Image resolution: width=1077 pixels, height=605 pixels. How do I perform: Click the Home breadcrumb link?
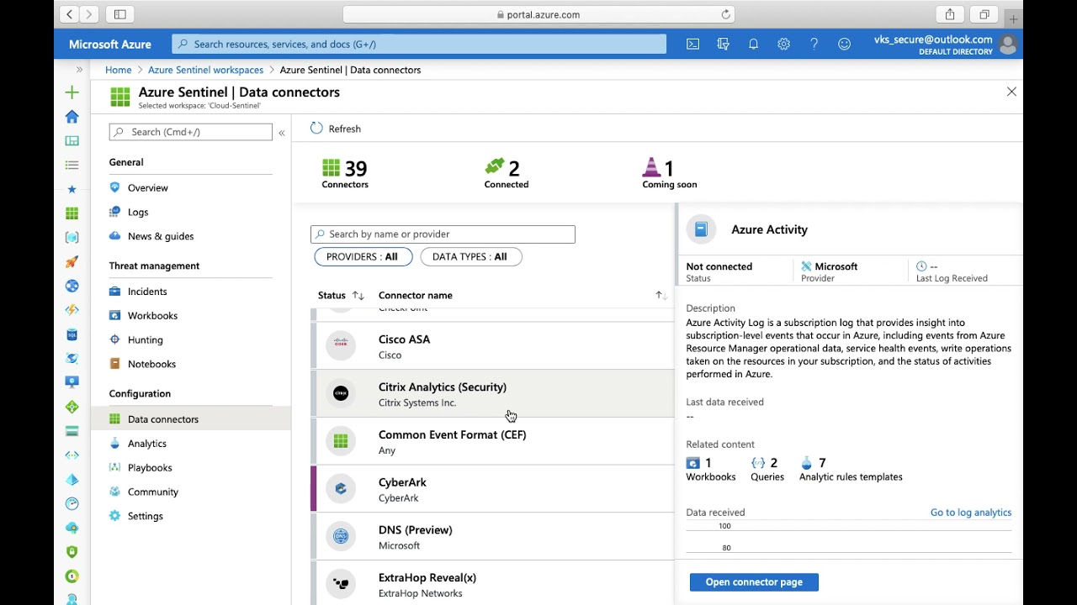(x=119, y=70)
